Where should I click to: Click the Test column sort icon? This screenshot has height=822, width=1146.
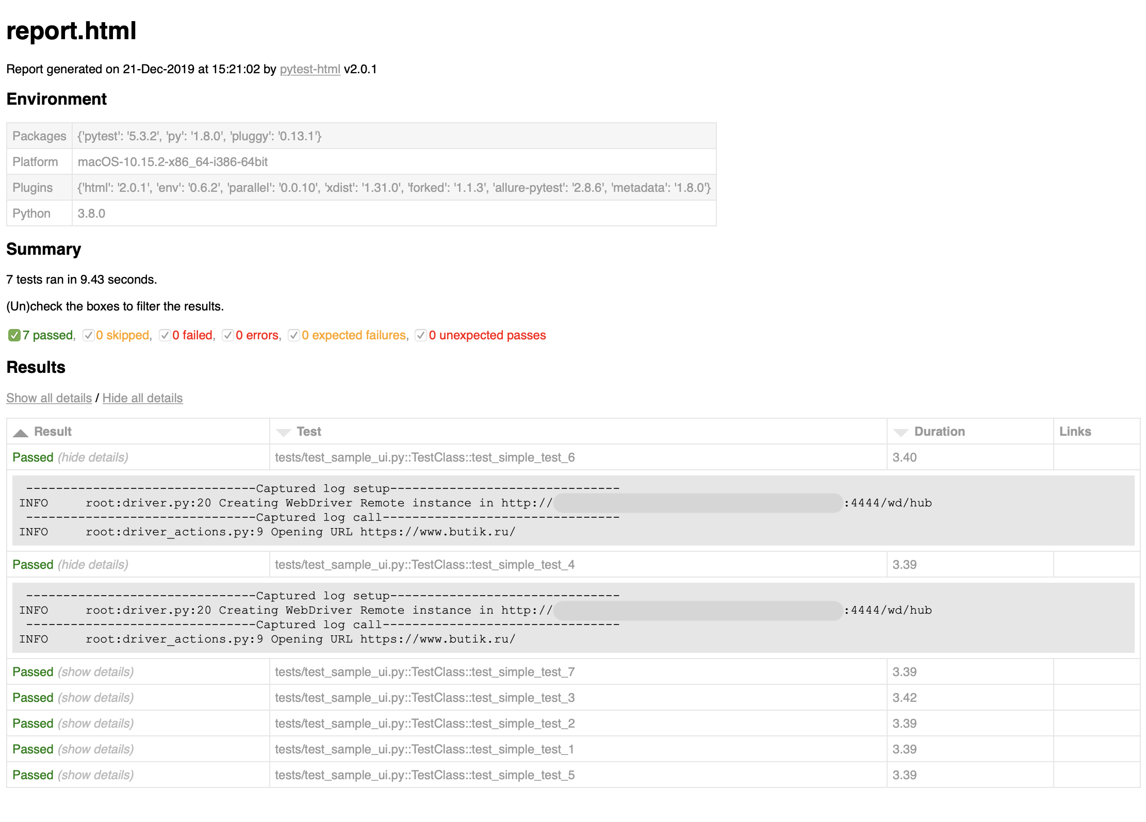point(283,432)
